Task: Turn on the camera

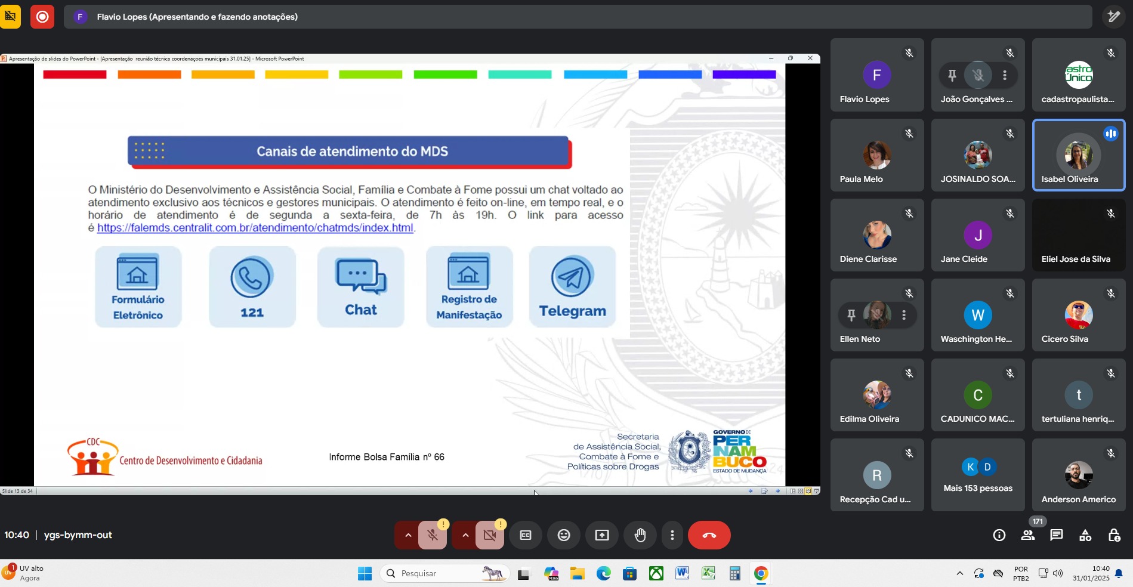Action: click(490, 535)
